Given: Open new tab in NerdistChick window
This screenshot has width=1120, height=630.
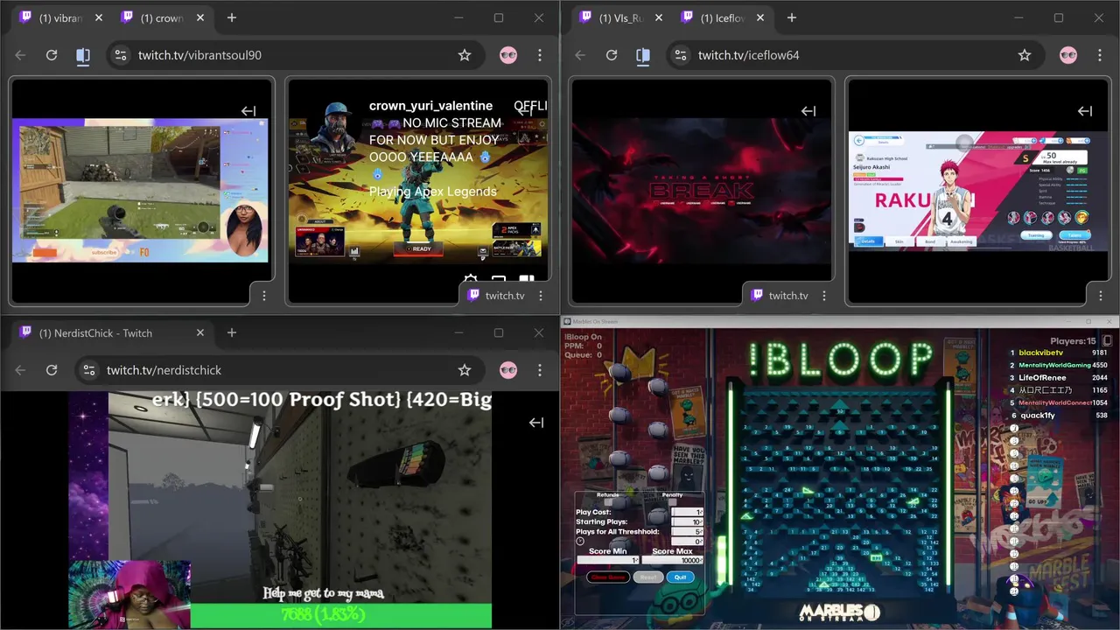Looking at the screenshot, I should click(232, 332).
